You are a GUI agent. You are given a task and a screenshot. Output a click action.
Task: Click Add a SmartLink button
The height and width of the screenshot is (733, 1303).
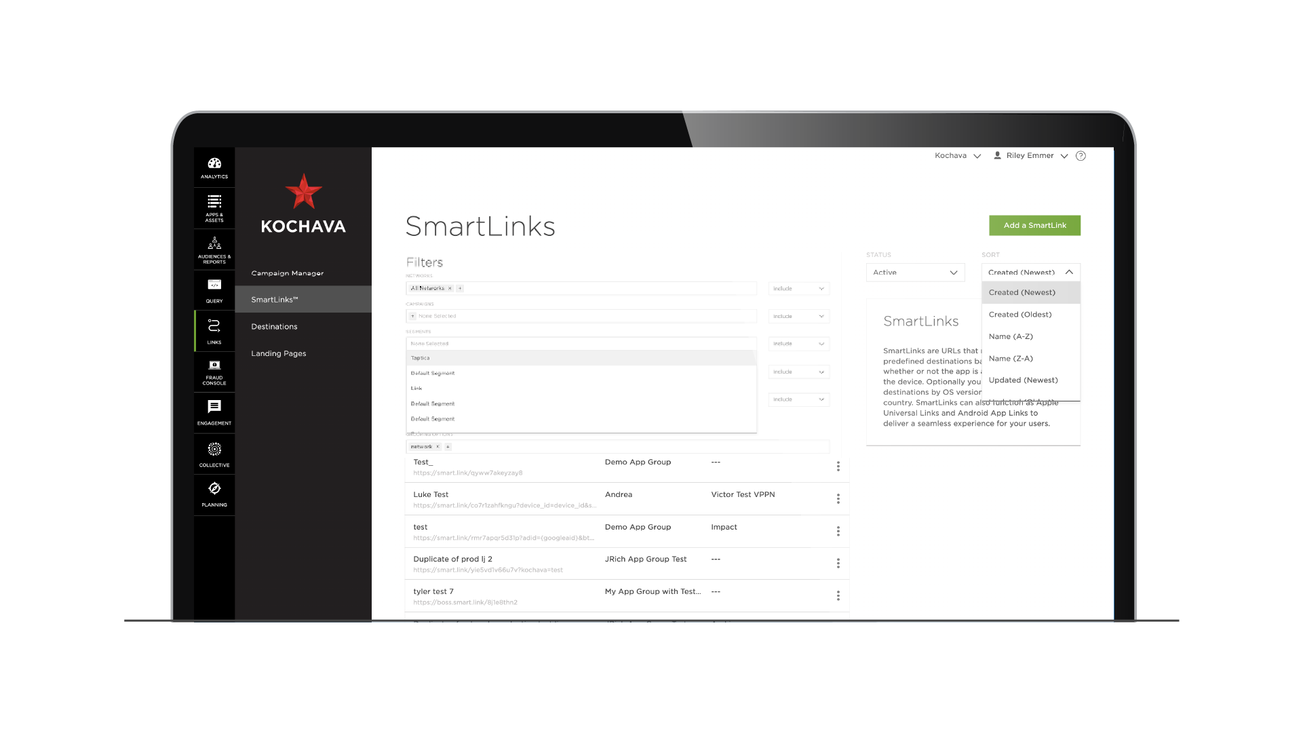click(x=1034, y=224)
